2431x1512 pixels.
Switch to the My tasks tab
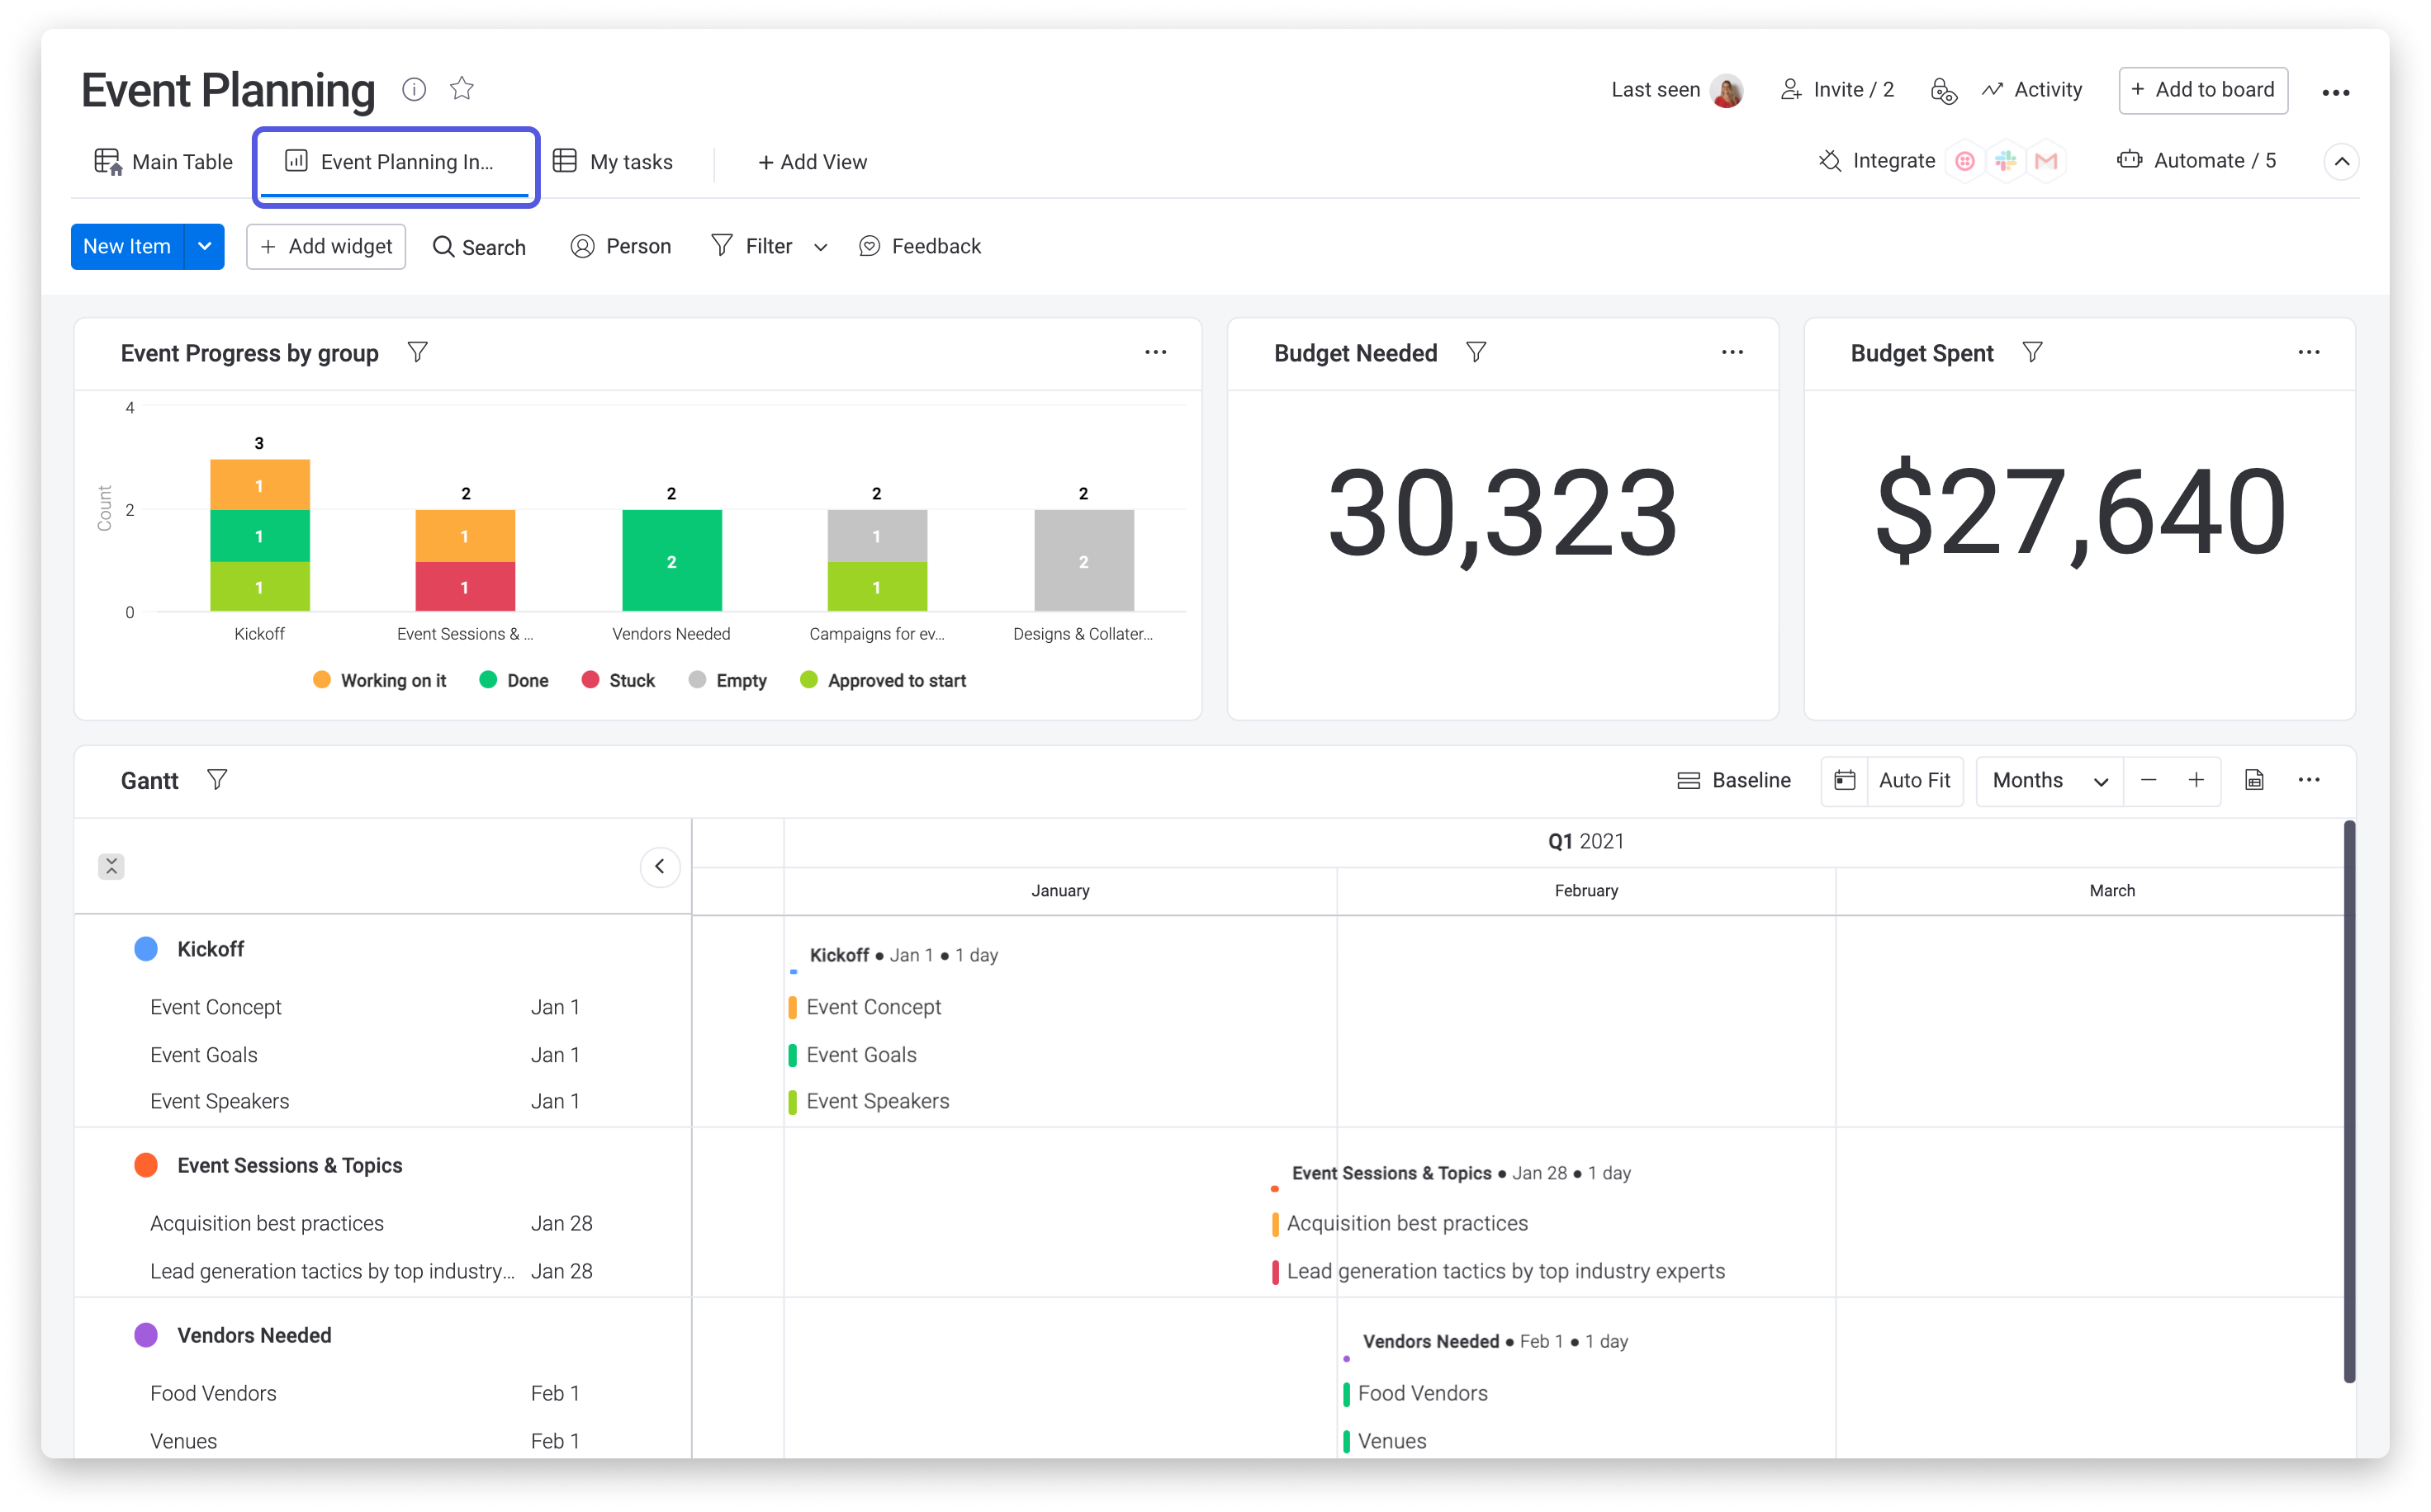[614, 161]
